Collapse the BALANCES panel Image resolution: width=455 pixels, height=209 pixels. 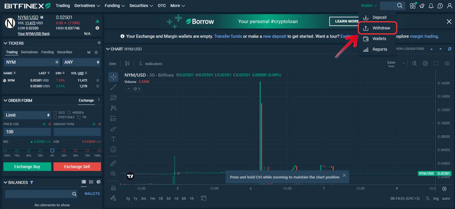(x=5, y=182)
